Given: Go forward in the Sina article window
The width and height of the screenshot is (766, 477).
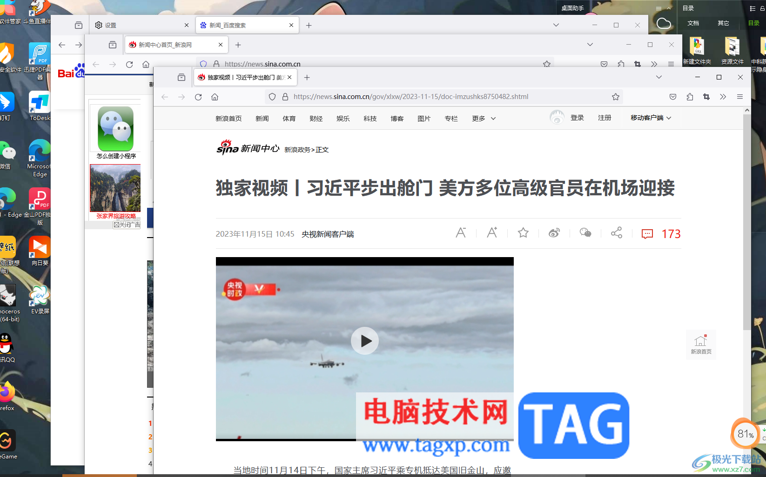Looking at the screenshot, I should 181,97.
